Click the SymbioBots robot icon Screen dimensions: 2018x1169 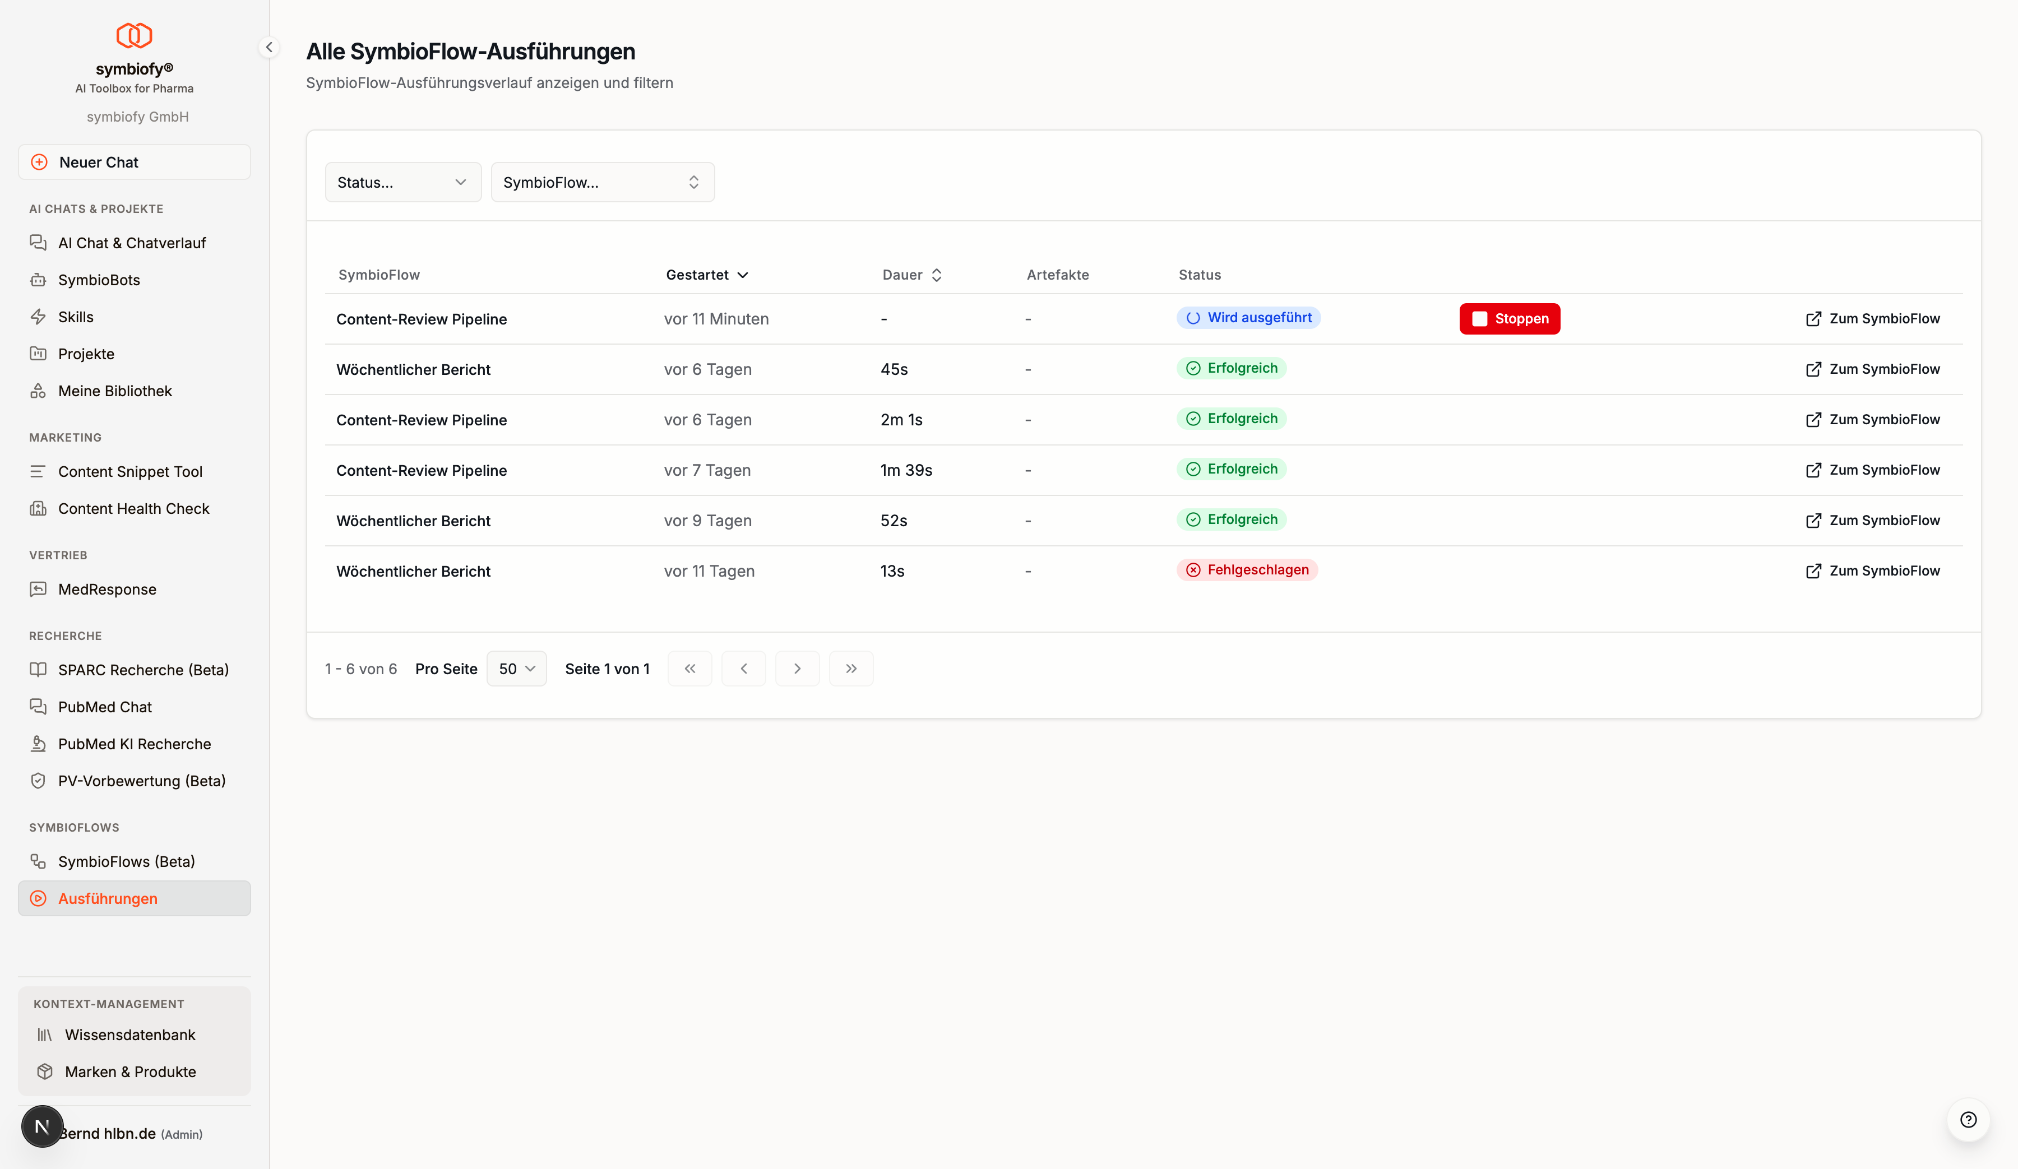[x=38, y=280]
